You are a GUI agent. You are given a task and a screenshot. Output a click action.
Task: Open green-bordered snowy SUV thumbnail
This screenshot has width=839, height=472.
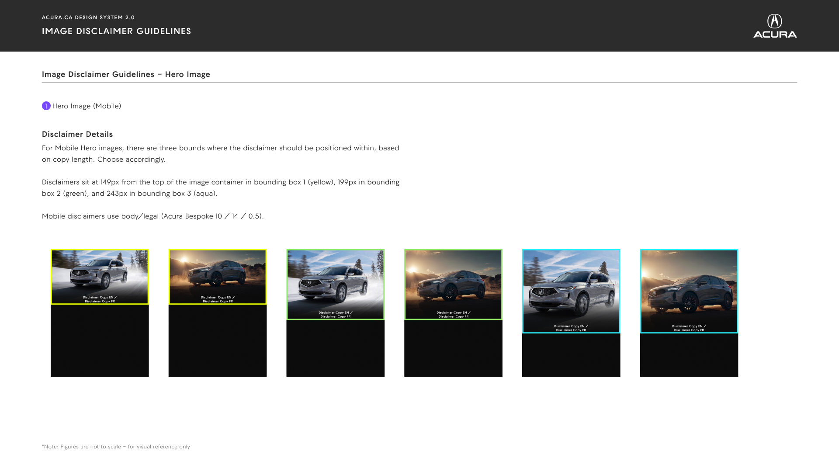(x=336, y=285)
